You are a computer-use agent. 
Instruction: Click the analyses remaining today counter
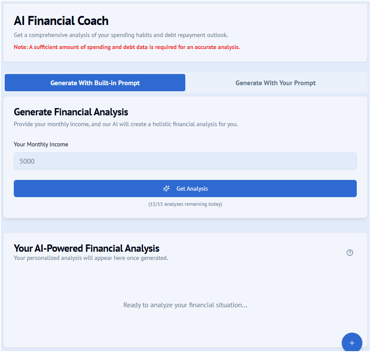click(185, 204)
